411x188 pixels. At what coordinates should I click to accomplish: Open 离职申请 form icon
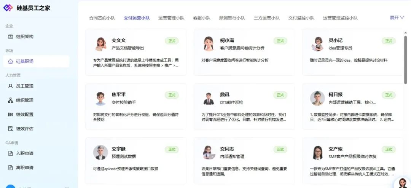[11, 167]
